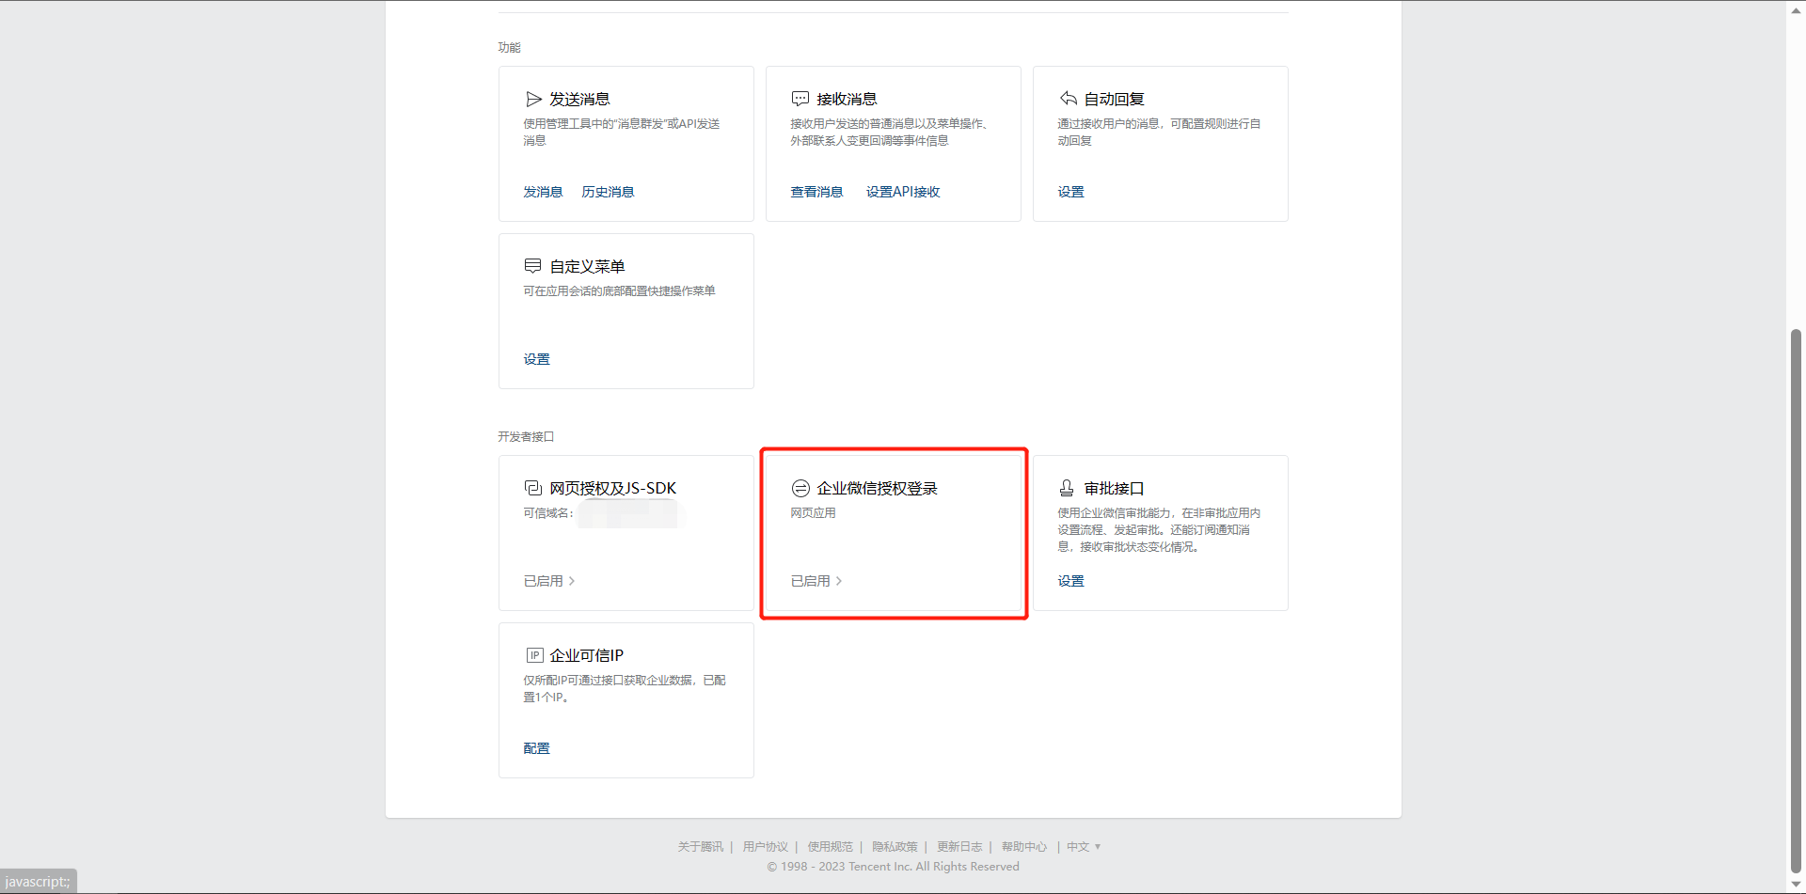The image size is (1806, 894).
Task: Click the 网页授权及JS-SDK icon
Action: (533, 488)
